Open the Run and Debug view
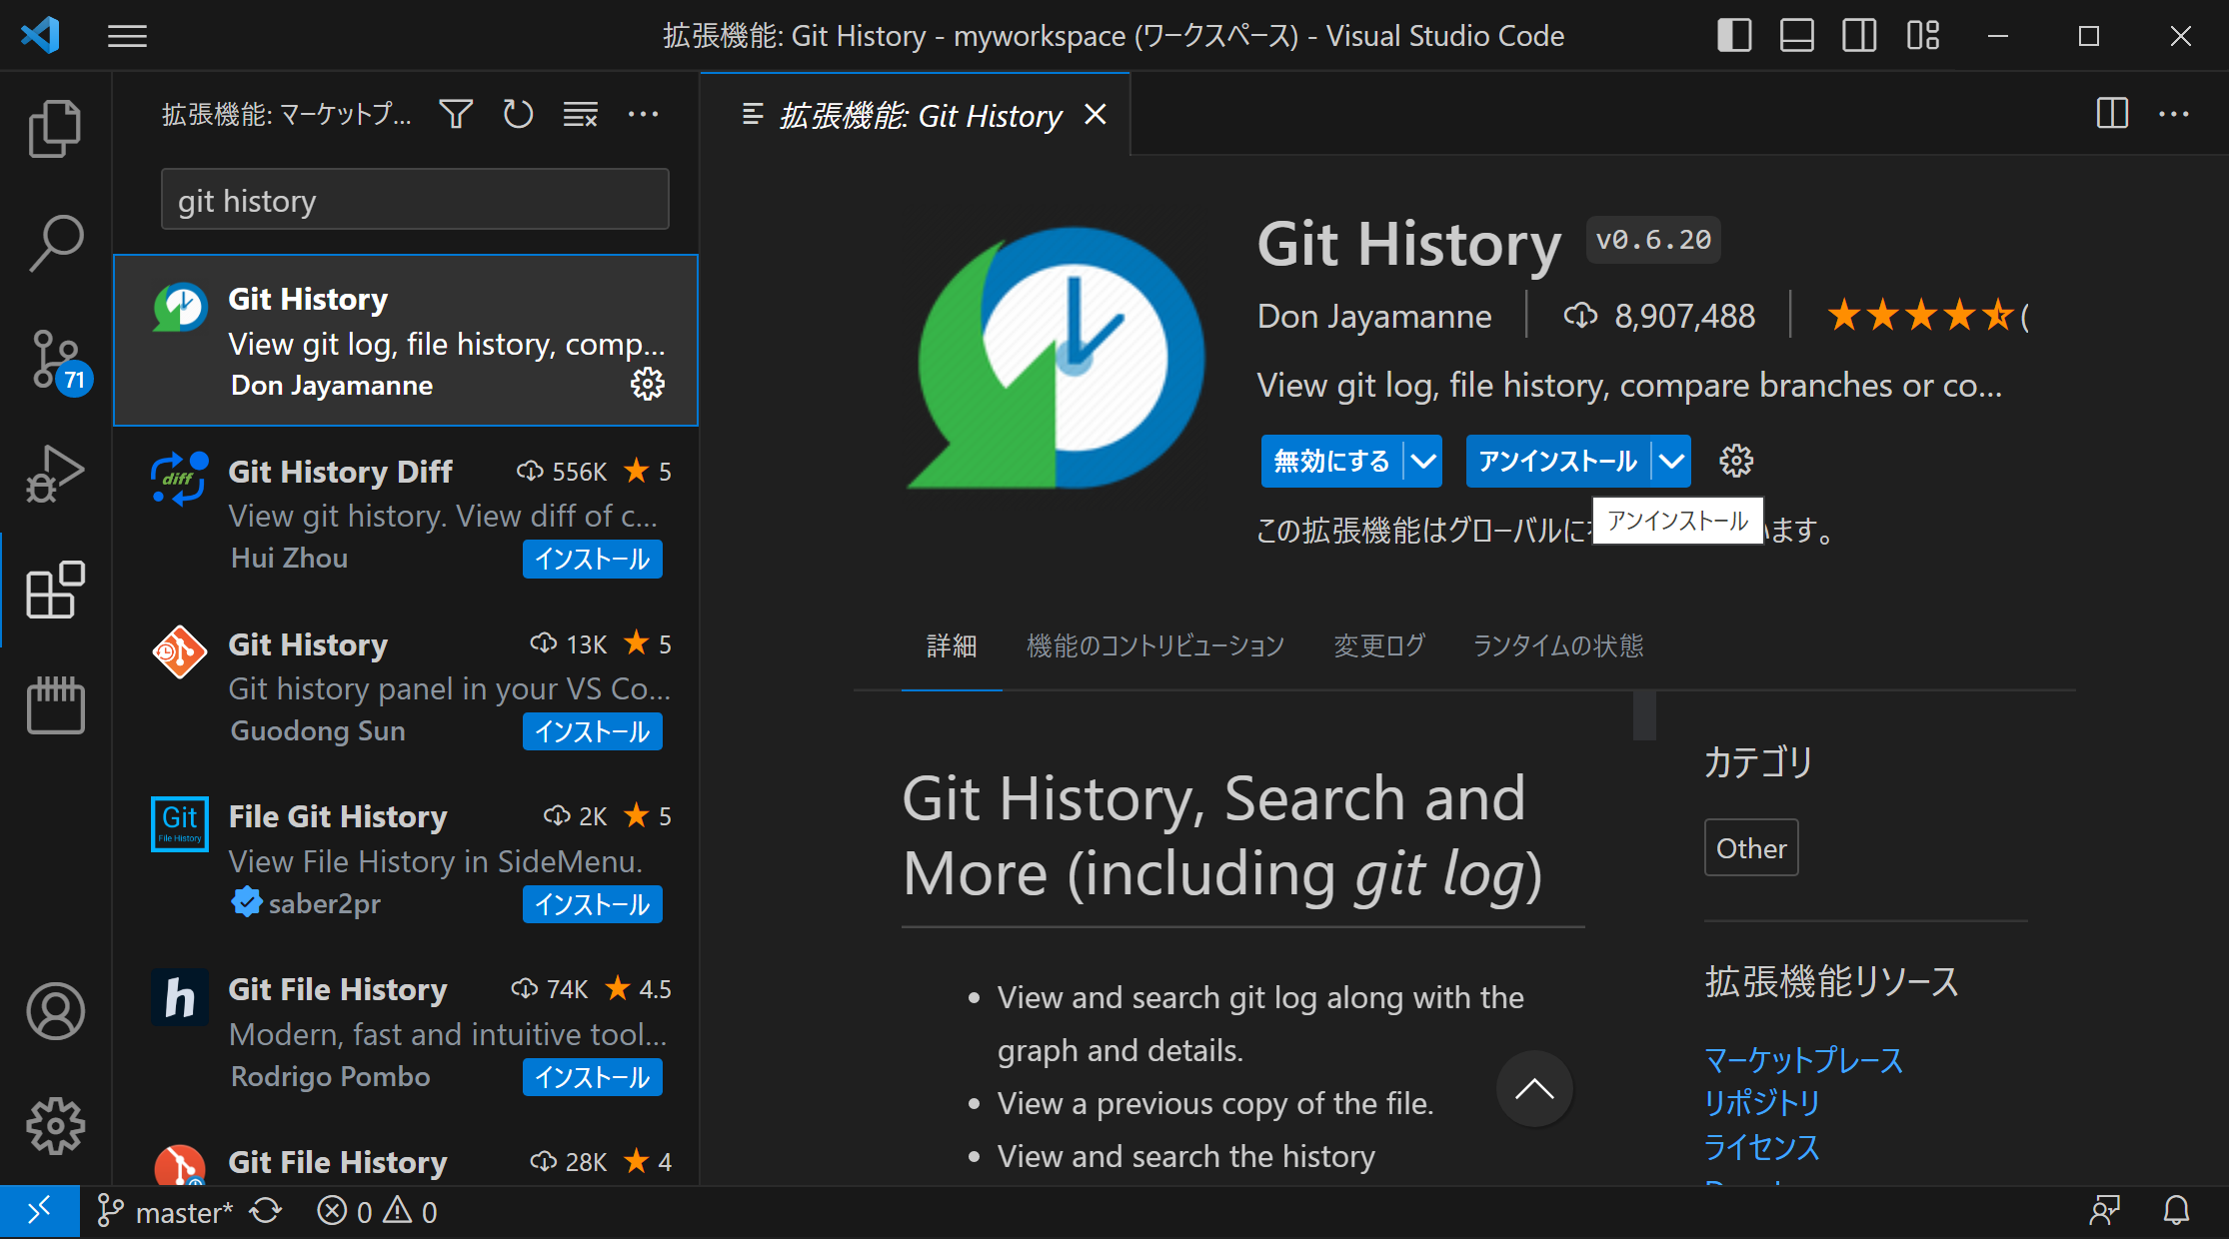The height and width of the screenshot is (1239, 2229). pyautogui.click(x=55, y=474)
